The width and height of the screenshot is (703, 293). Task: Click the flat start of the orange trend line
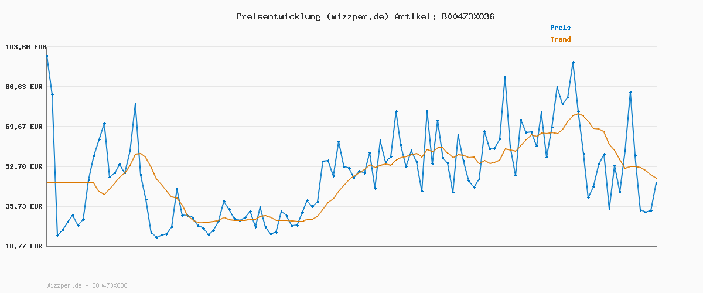70,183
